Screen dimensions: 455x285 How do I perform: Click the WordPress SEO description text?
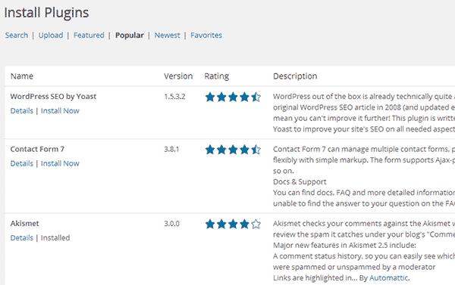(x=364, y=113)
